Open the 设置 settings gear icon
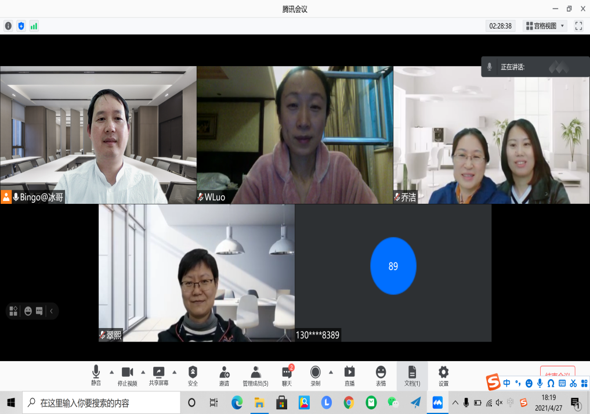This screenshot has width=590, height=414. tap(443, 375)
